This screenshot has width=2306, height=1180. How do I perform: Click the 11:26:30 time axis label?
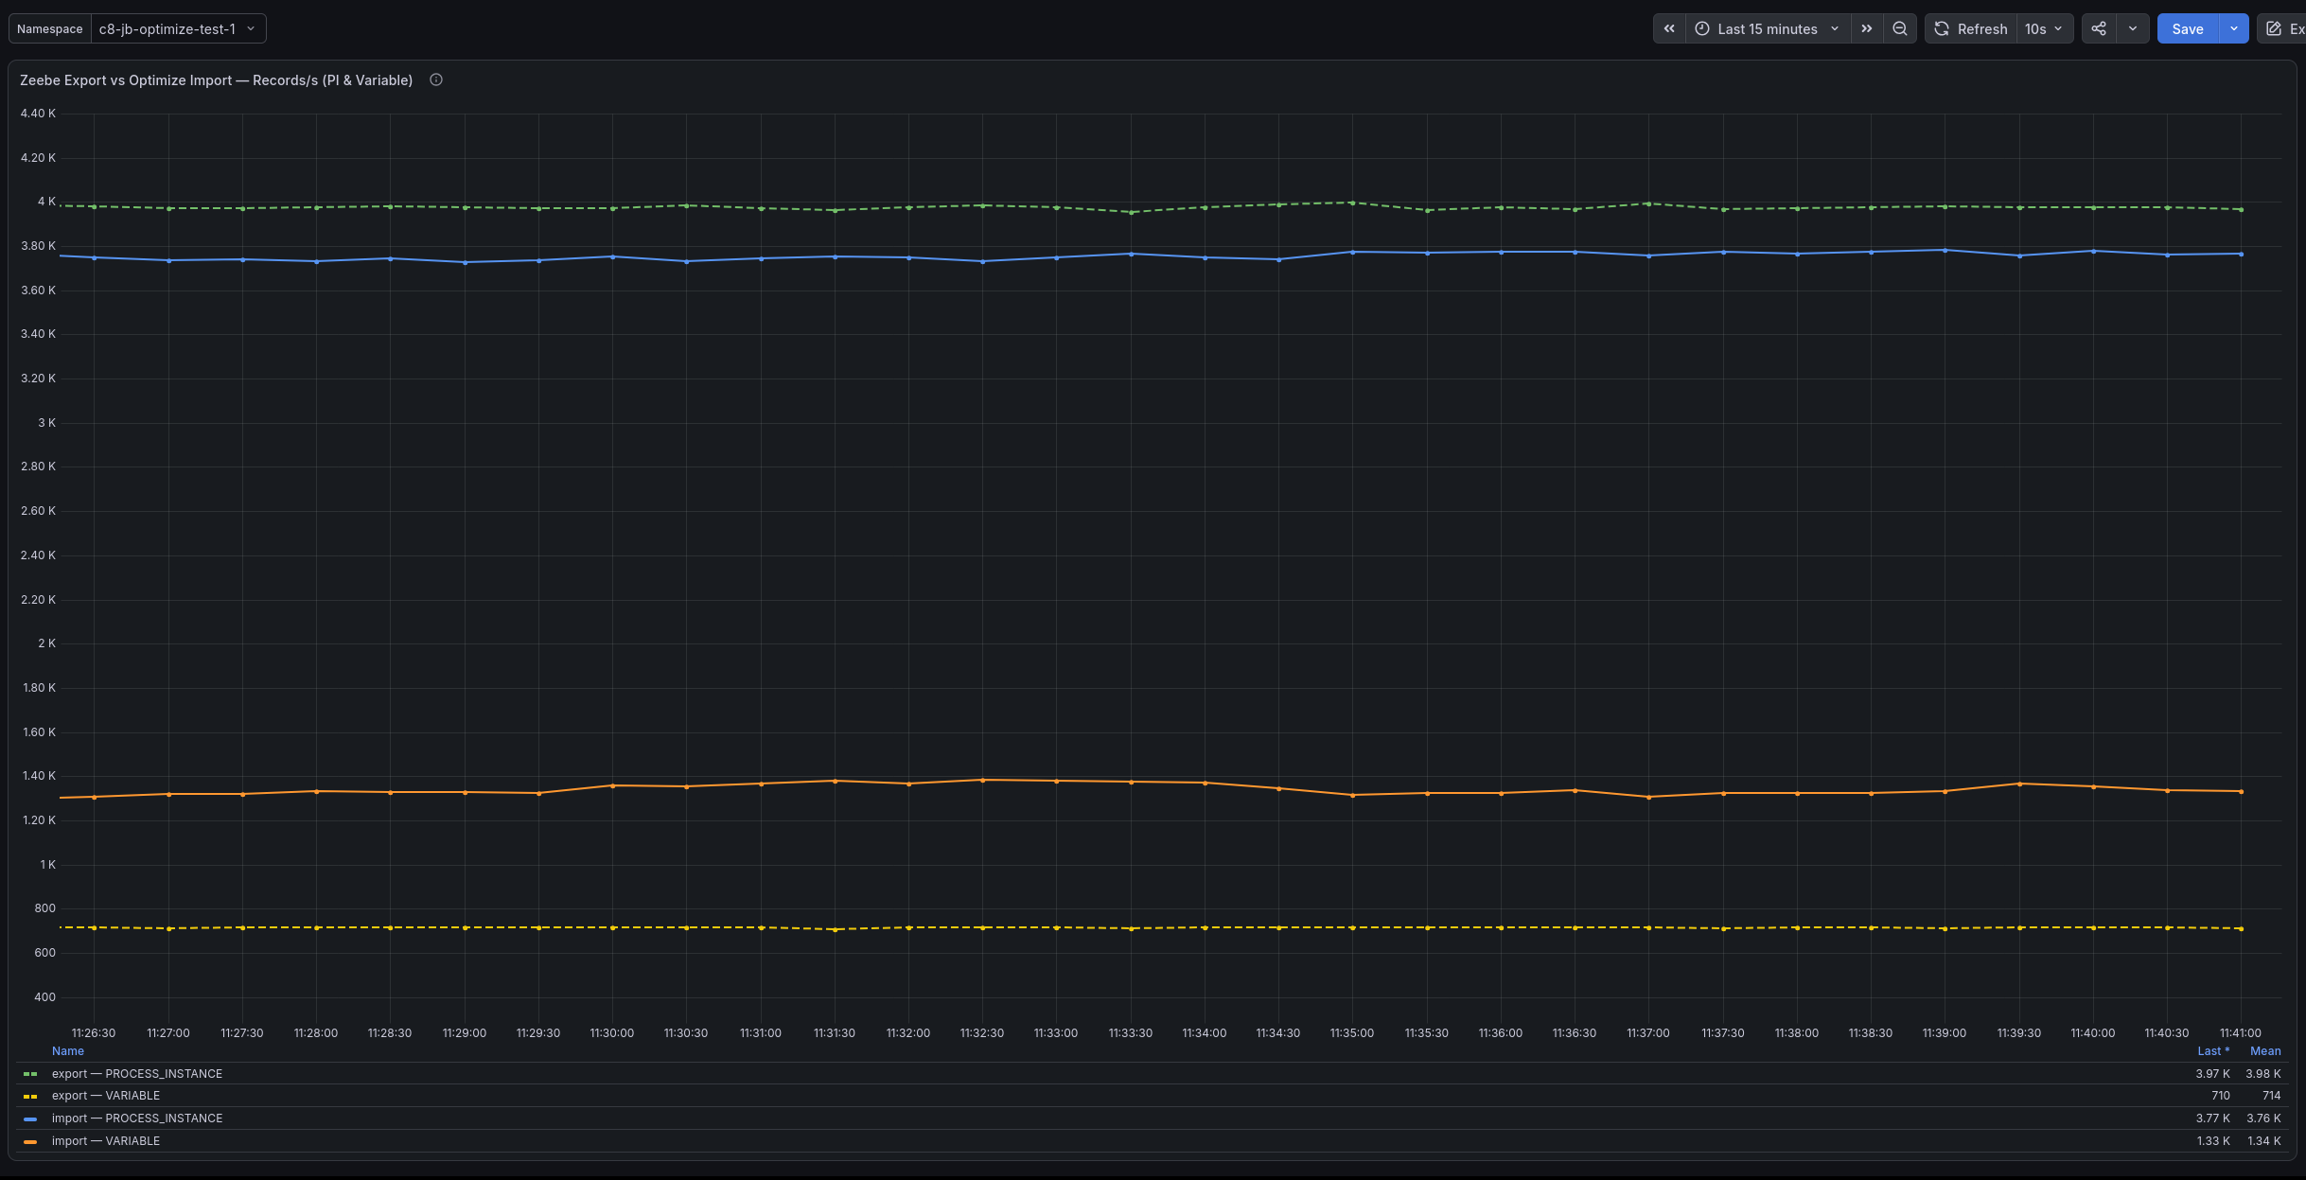[x=94, y=1032]
